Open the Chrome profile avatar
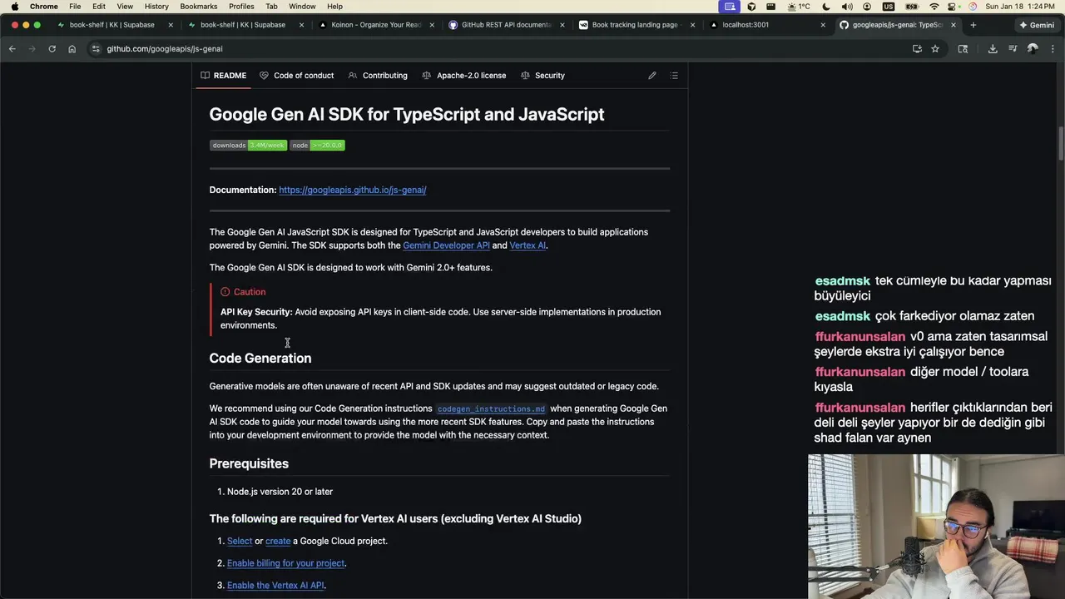This screenshot has width=1065, height=599. click(1033, 49)
